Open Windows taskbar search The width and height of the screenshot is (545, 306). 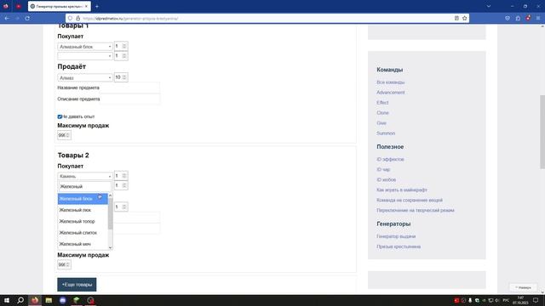pos(20,300)
